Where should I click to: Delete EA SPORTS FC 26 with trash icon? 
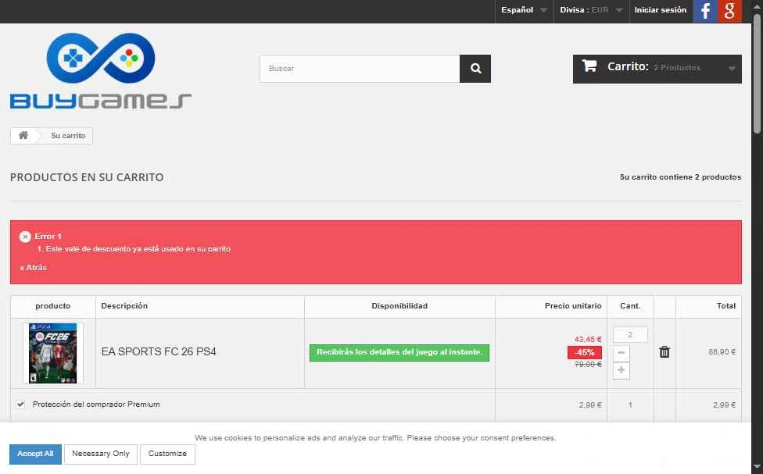click(664, 352)
